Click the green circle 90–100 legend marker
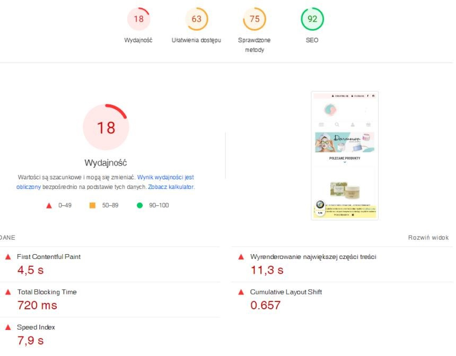 tap(140, 205)
